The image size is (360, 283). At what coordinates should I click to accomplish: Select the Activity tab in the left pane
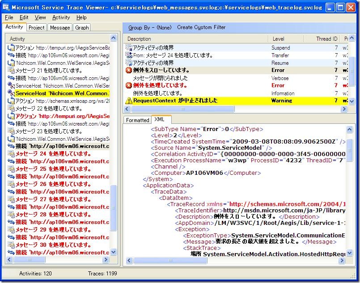click(14, 27)
